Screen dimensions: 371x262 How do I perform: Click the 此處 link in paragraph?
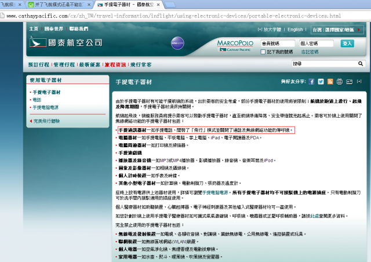[314, 216]
